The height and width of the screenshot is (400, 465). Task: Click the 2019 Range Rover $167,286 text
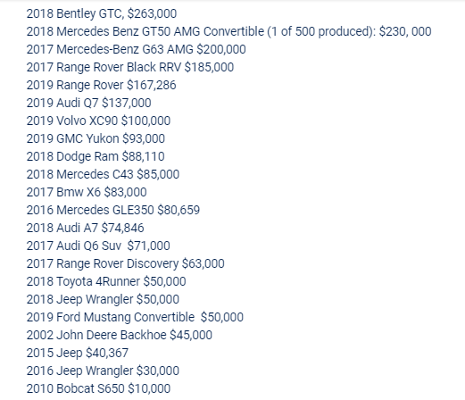pyautogui.click(x=101, y=85)
